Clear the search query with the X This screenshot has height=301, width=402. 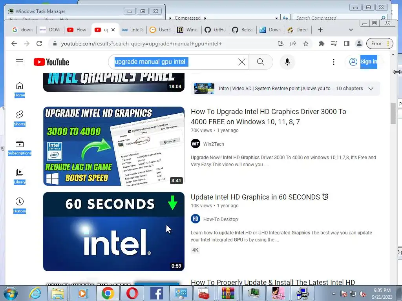coord(241,62)
